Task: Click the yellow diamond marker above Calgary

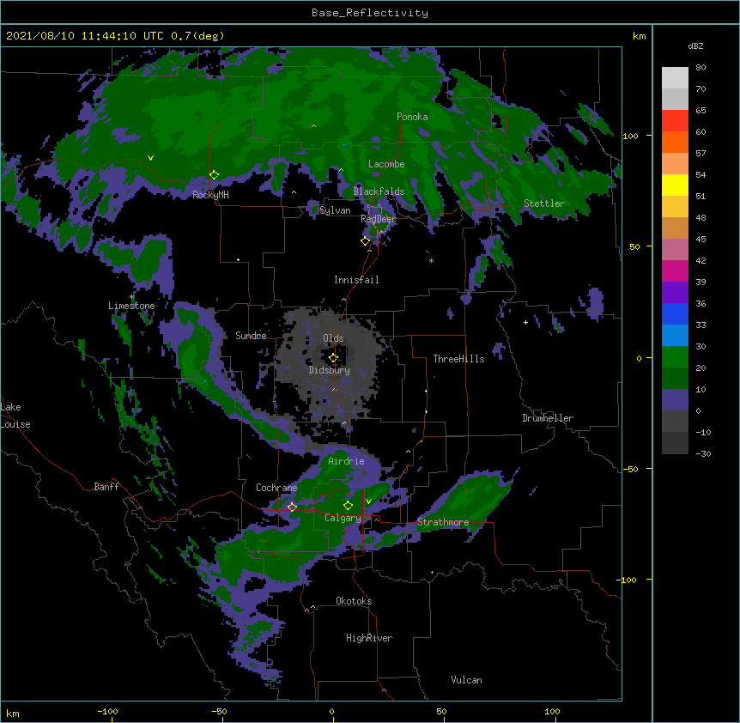Action: point(348,506)
